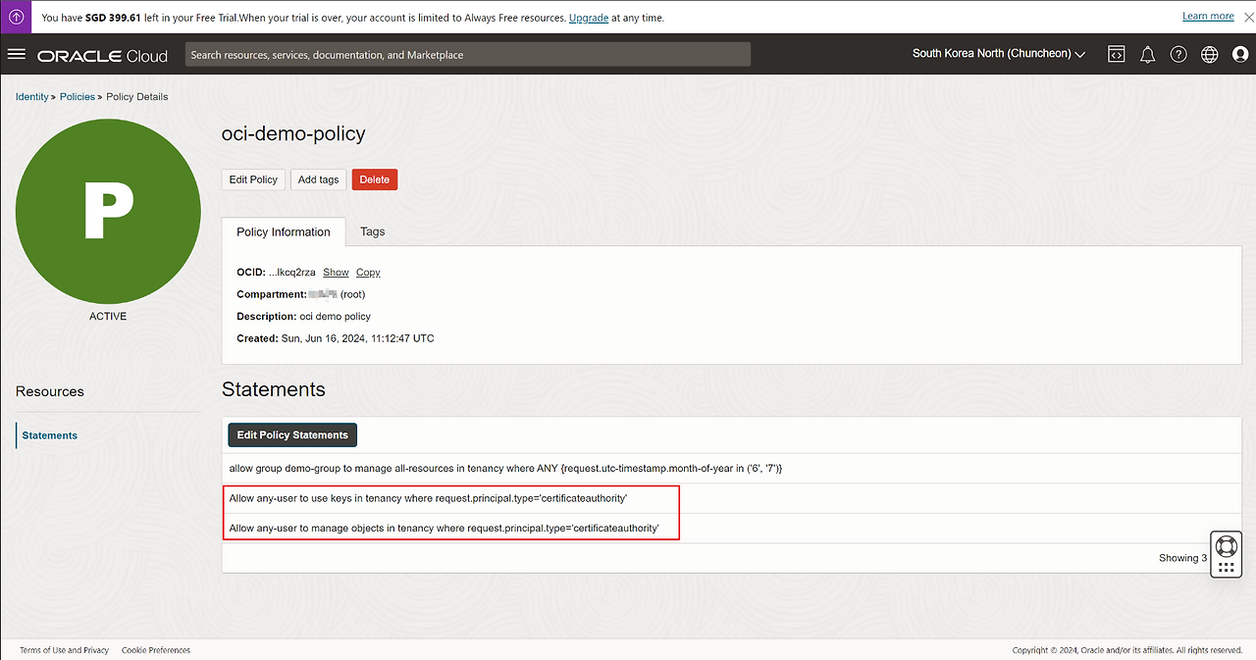Open the user profile avatar icon
This screenshot has height=660, width=1256.
pyautogui.click(x=1239, y=55)
